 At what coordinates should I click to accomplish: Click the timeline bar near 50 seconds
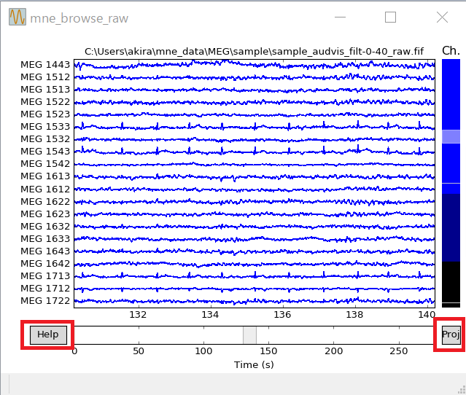(x=139, y=335)
